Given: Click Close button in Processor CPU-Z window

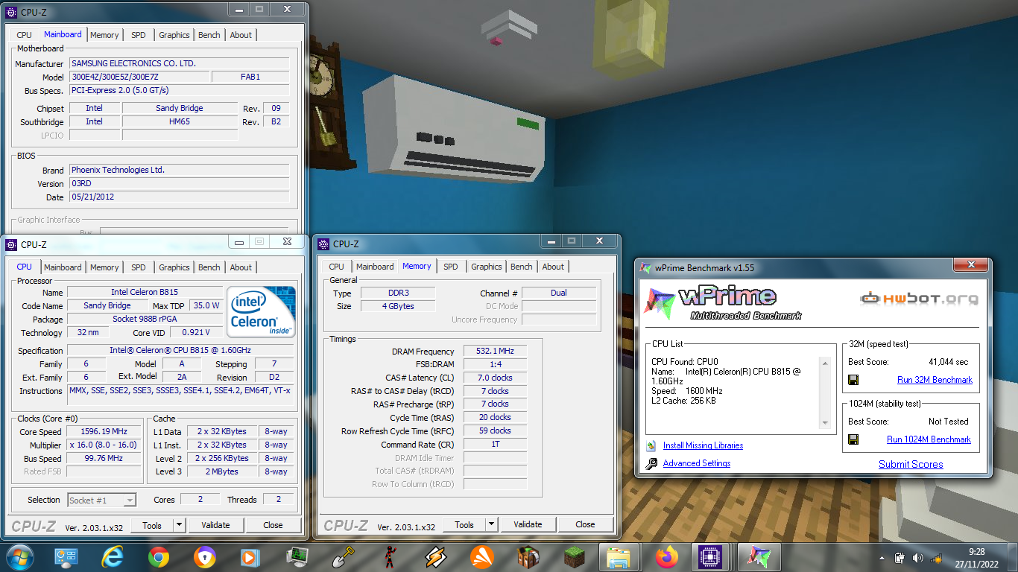Looking at the screenshot, I should point(274,525).
